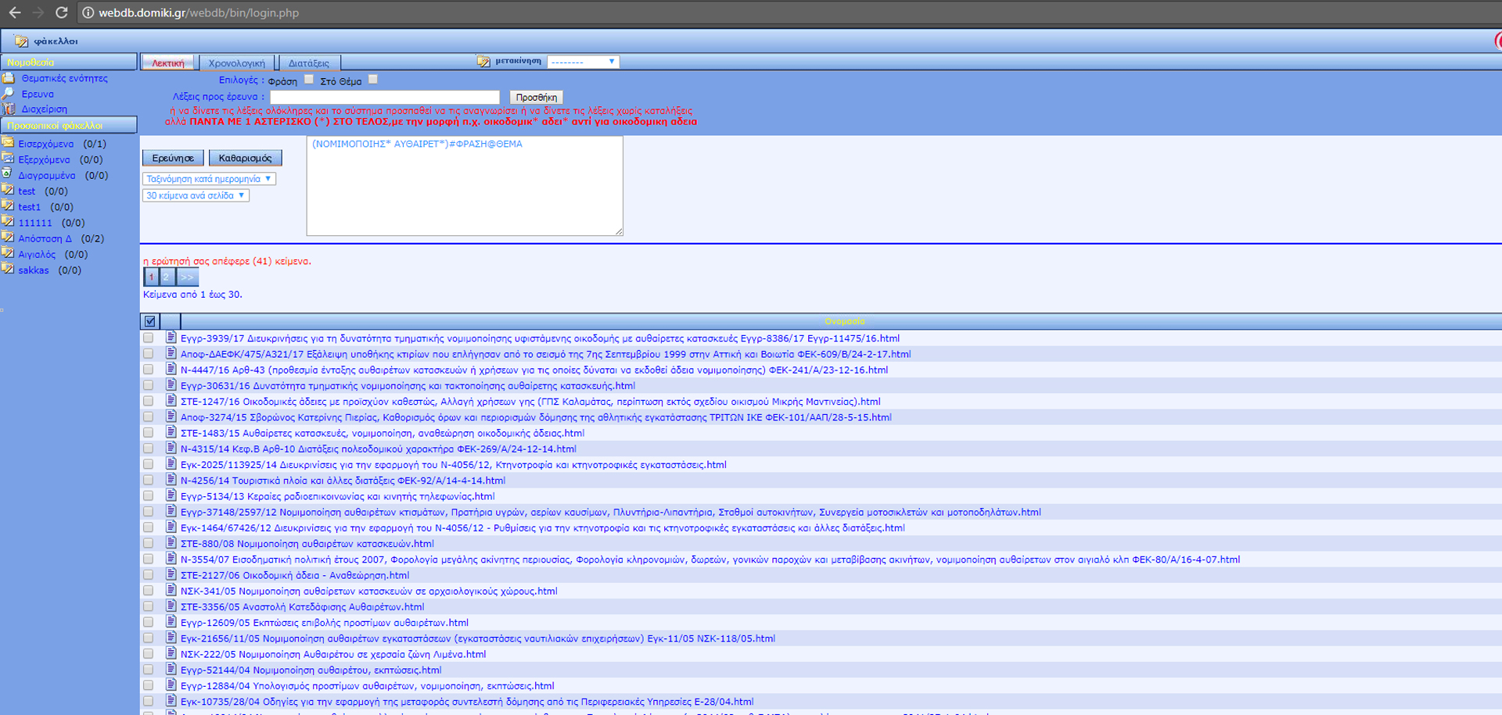Click the Εισερχόμενα folder icon
Image resolution: width=1502 pixels, height=715 pixels.
point(8,143)
